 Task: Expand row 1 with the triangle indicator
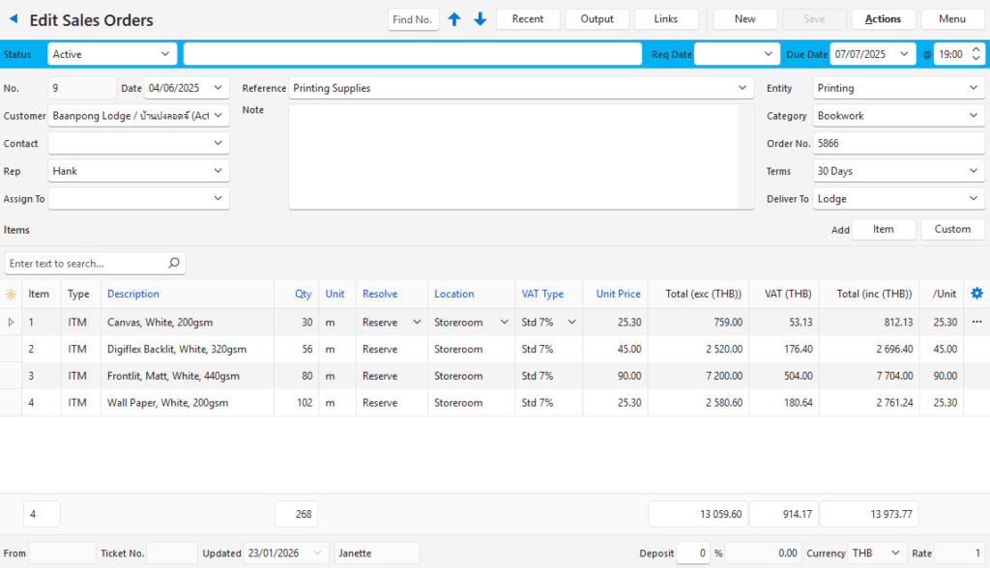[x=11, y=322]
